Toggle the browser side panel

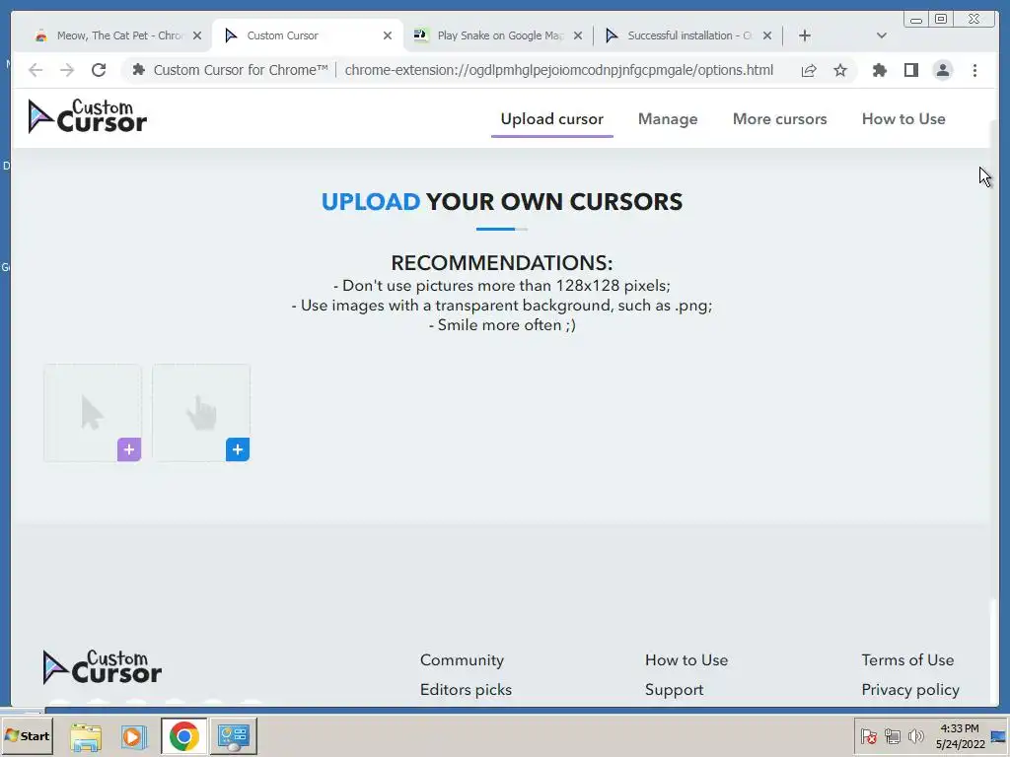910,70
